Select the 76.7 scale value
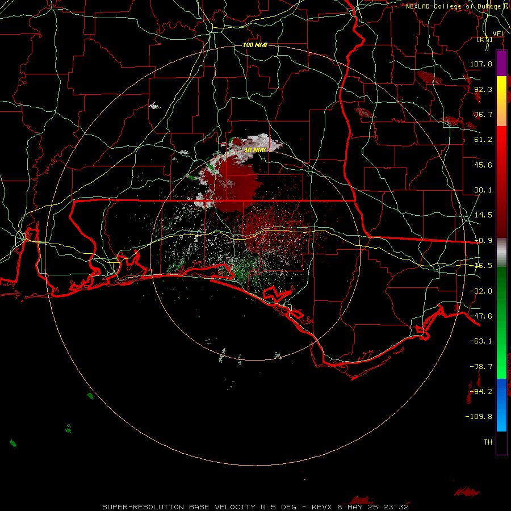Image resolution: width=511 pixels, height=511 pixels. click(x=483, y=114)
